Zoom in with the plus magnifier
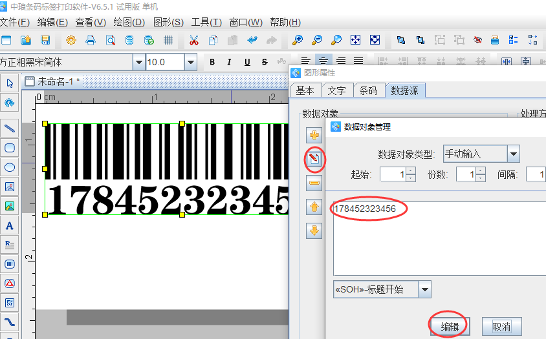Screen dimensions: 546x339 [x=297, y=40]
